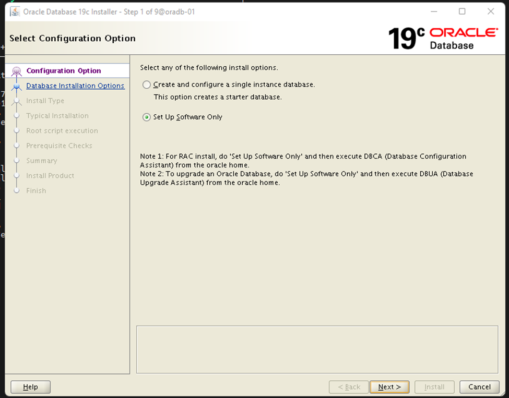Click the Prerequisite Checks step

pyautogui.click(x=59, y=146)
